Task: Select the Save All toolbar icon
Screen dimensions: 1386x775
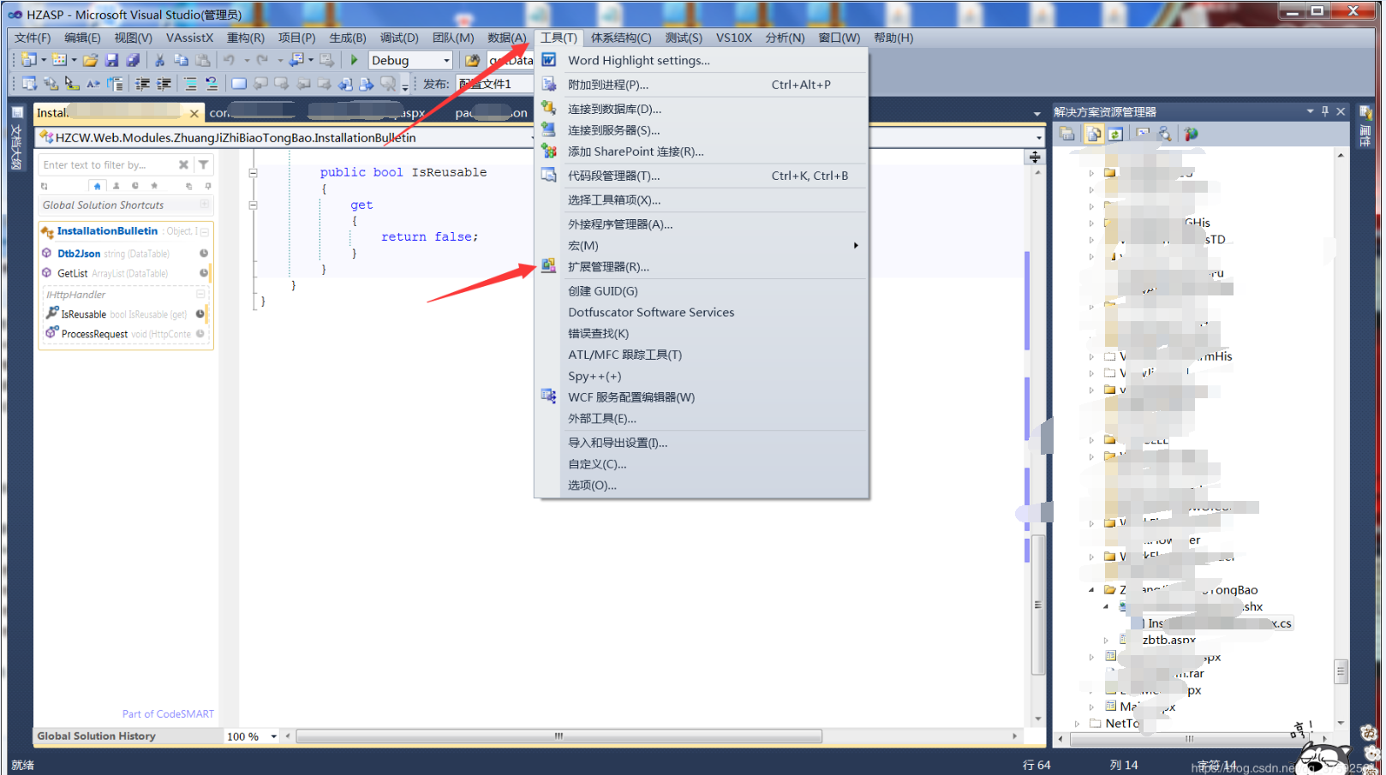Action: (x=134, y=59)
